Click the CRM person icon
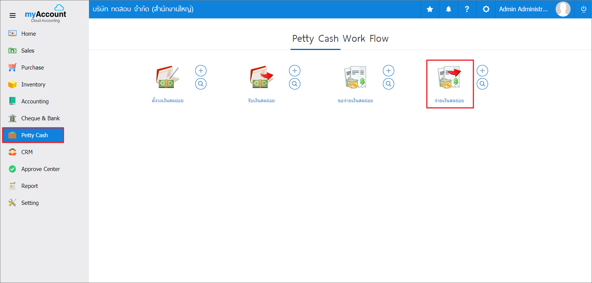Viewport: 592px width, 283px height. tap(12, 152)
